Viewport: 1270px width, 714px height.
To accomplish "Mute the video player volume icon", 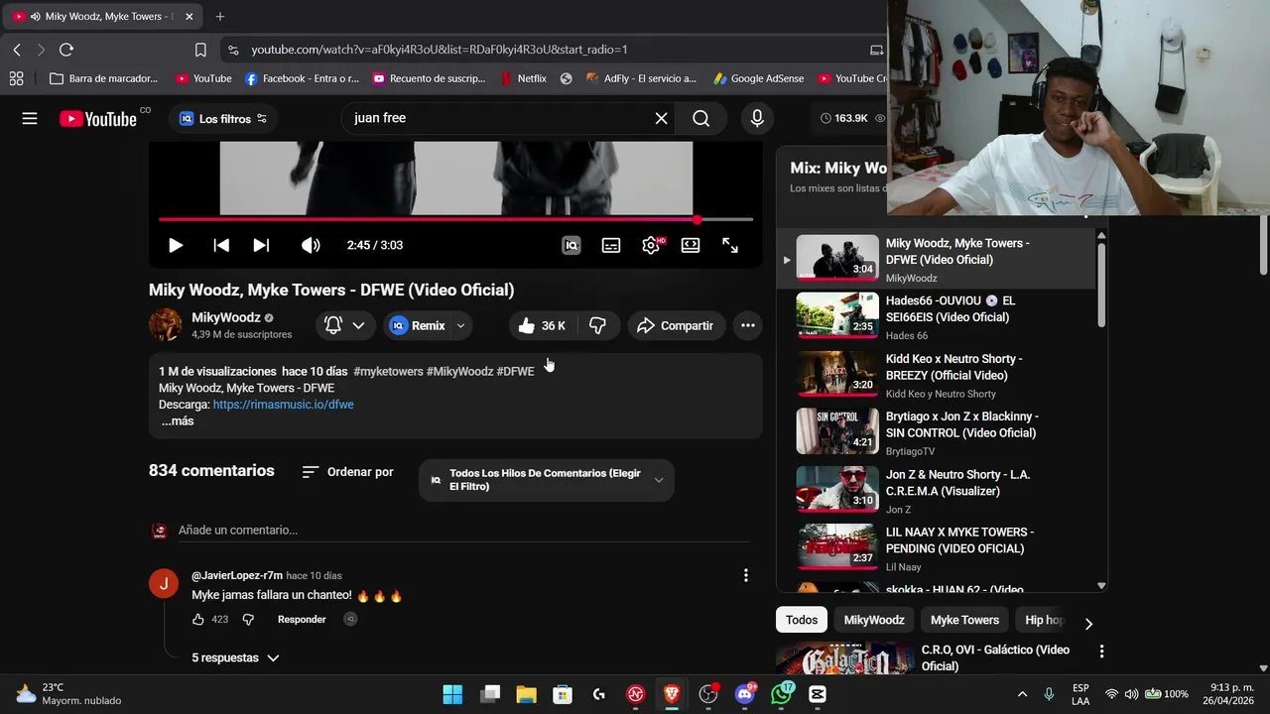I will click(x=311, y=245).
